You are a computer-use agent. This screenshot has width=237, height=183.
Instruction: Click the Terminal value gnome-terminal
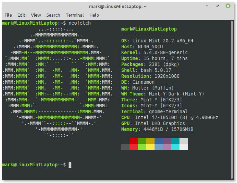pos(168,112)
